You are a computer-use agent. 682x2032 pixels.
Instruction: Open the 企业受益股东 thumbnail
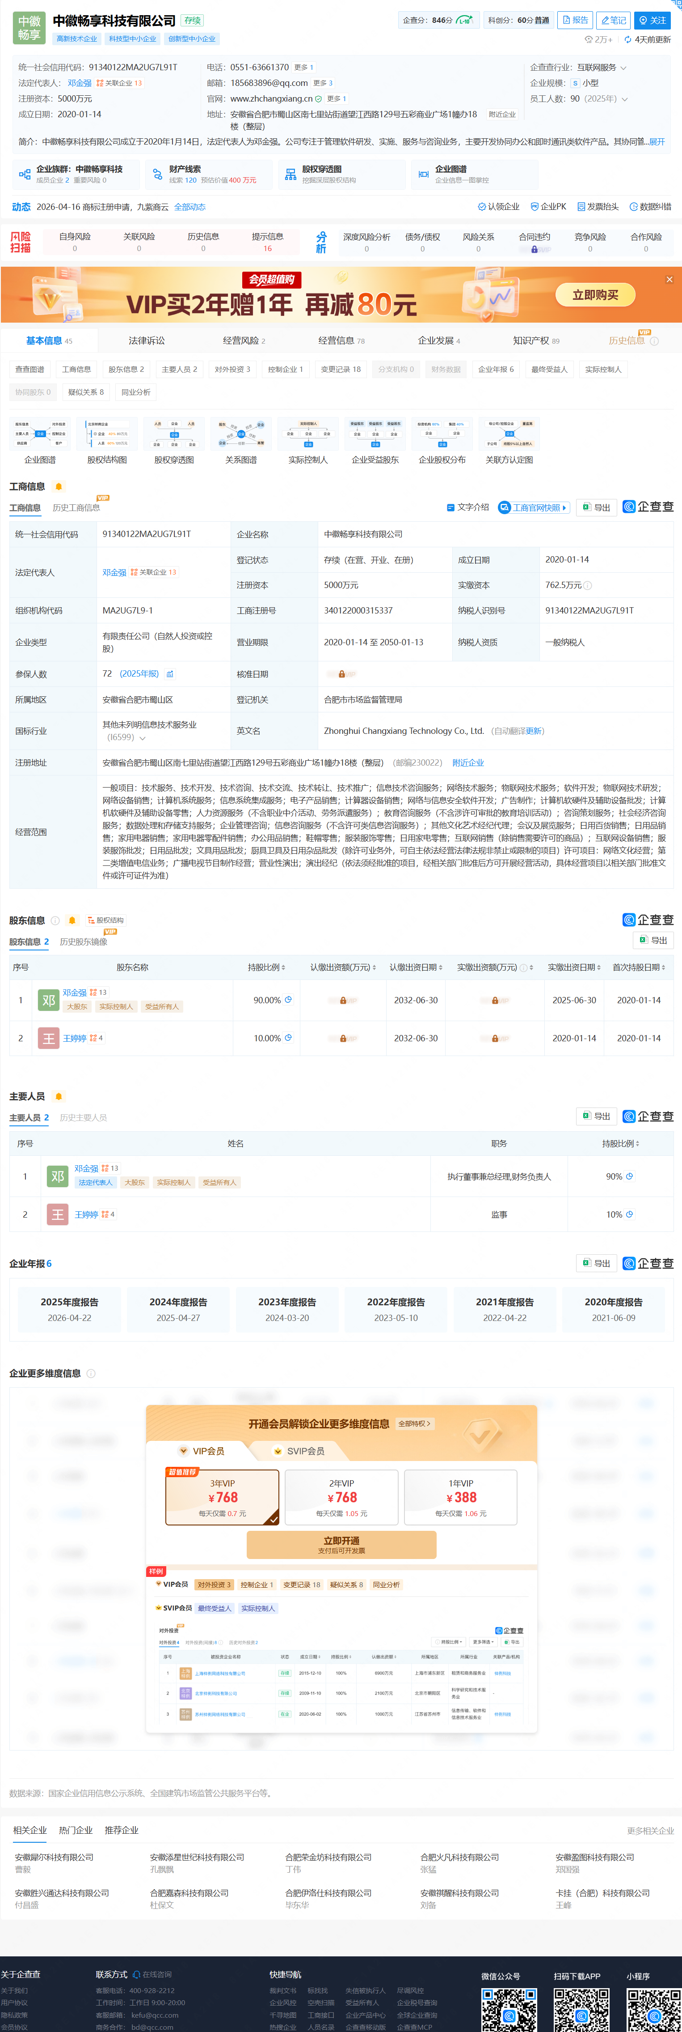click(x=375, y=442)
